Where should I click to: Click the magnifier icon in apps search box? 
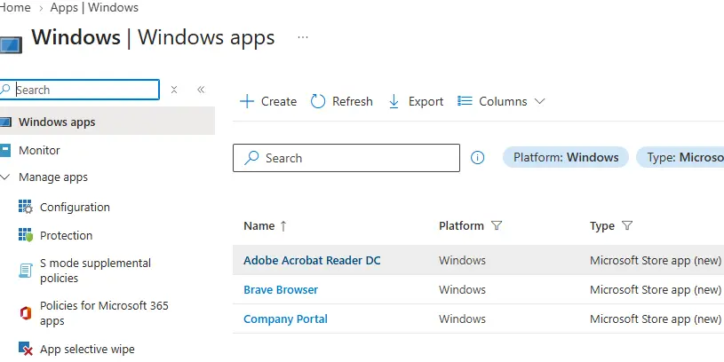(x=251, y=158)
